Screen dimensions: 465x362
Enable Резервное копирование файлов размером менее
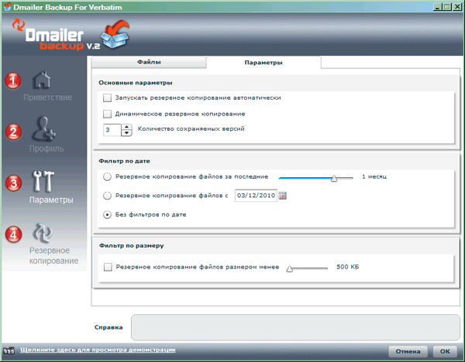[108, 268]
